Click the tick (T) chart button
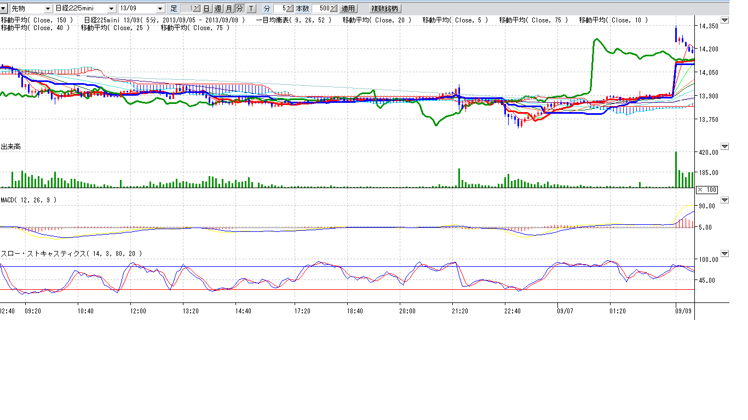748x420 pixels. point(251,9)
